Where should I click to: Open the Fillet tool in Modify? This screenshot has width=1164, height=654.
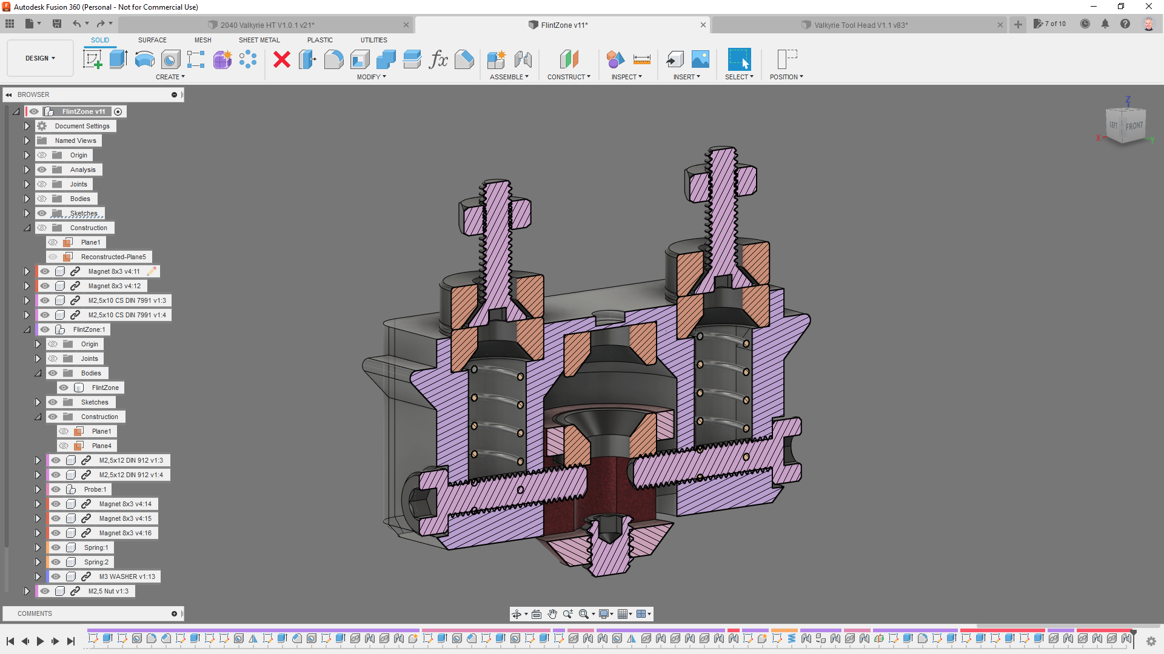coord(333,59)
